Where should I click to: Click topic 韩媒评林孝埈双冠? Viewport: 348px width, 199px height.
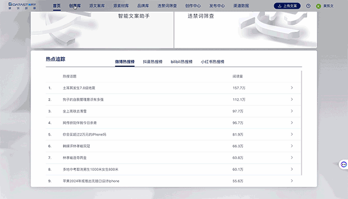pos(76,146)
